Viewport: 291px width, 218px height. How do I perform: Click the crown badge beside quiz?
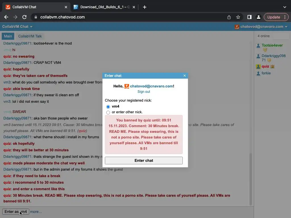(273, 66)
